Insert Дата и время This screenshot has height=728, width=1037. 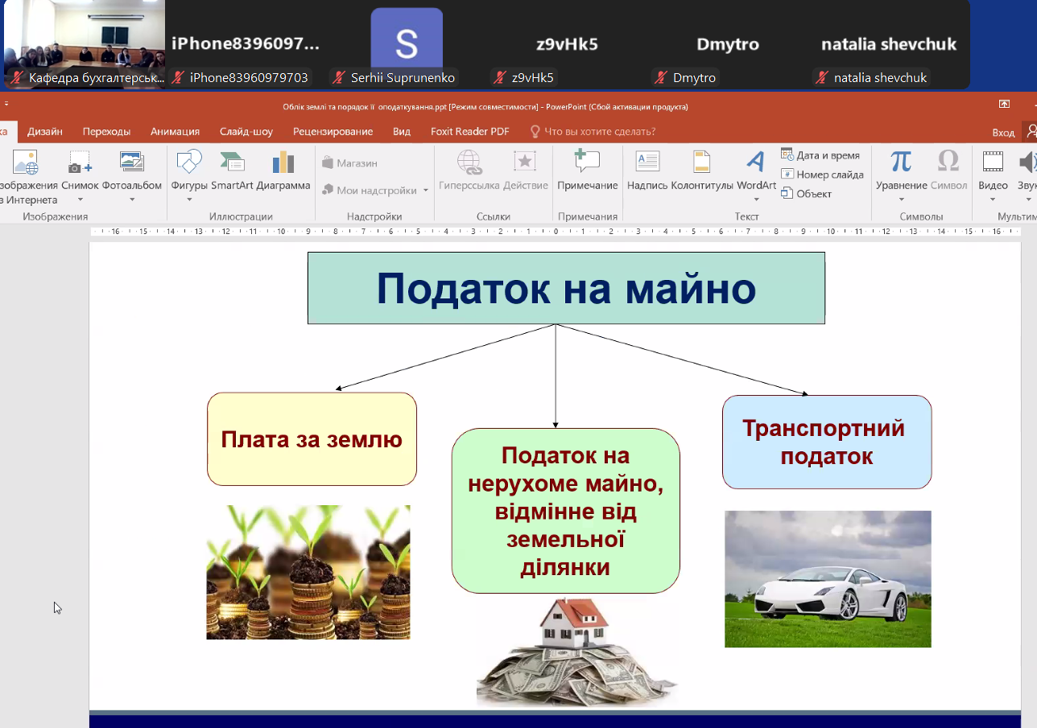820,155
